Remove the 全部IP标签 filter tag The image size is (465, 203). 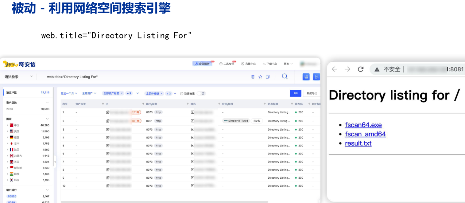161,93
